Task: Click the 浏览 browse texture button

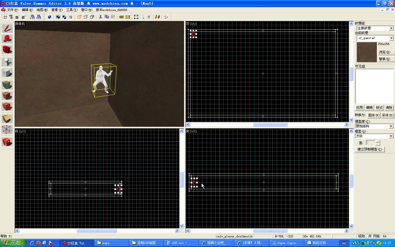Action: [386, 52]
